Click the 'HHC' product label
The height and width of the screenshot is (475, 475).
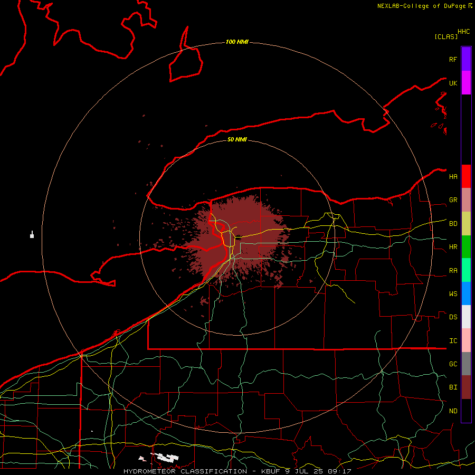click(x=464, y=32)
